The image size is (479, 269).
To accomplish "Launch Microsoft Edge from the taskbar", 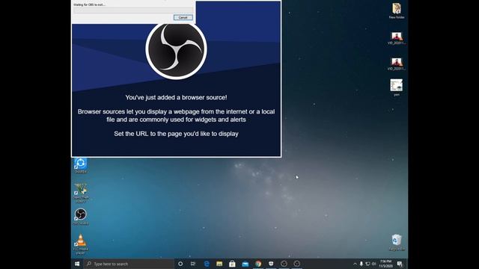I will click(207, 264).
